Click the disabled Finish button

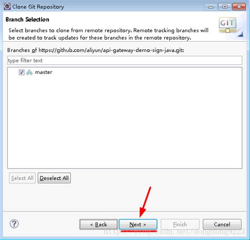[x=180, y=224]
